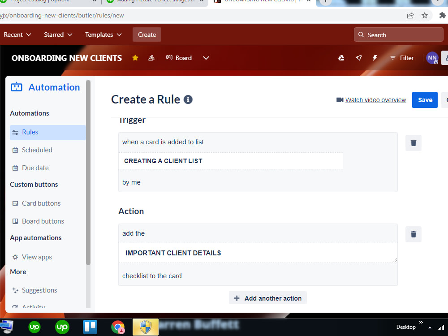Switch view with the Board button

(179, 58)
